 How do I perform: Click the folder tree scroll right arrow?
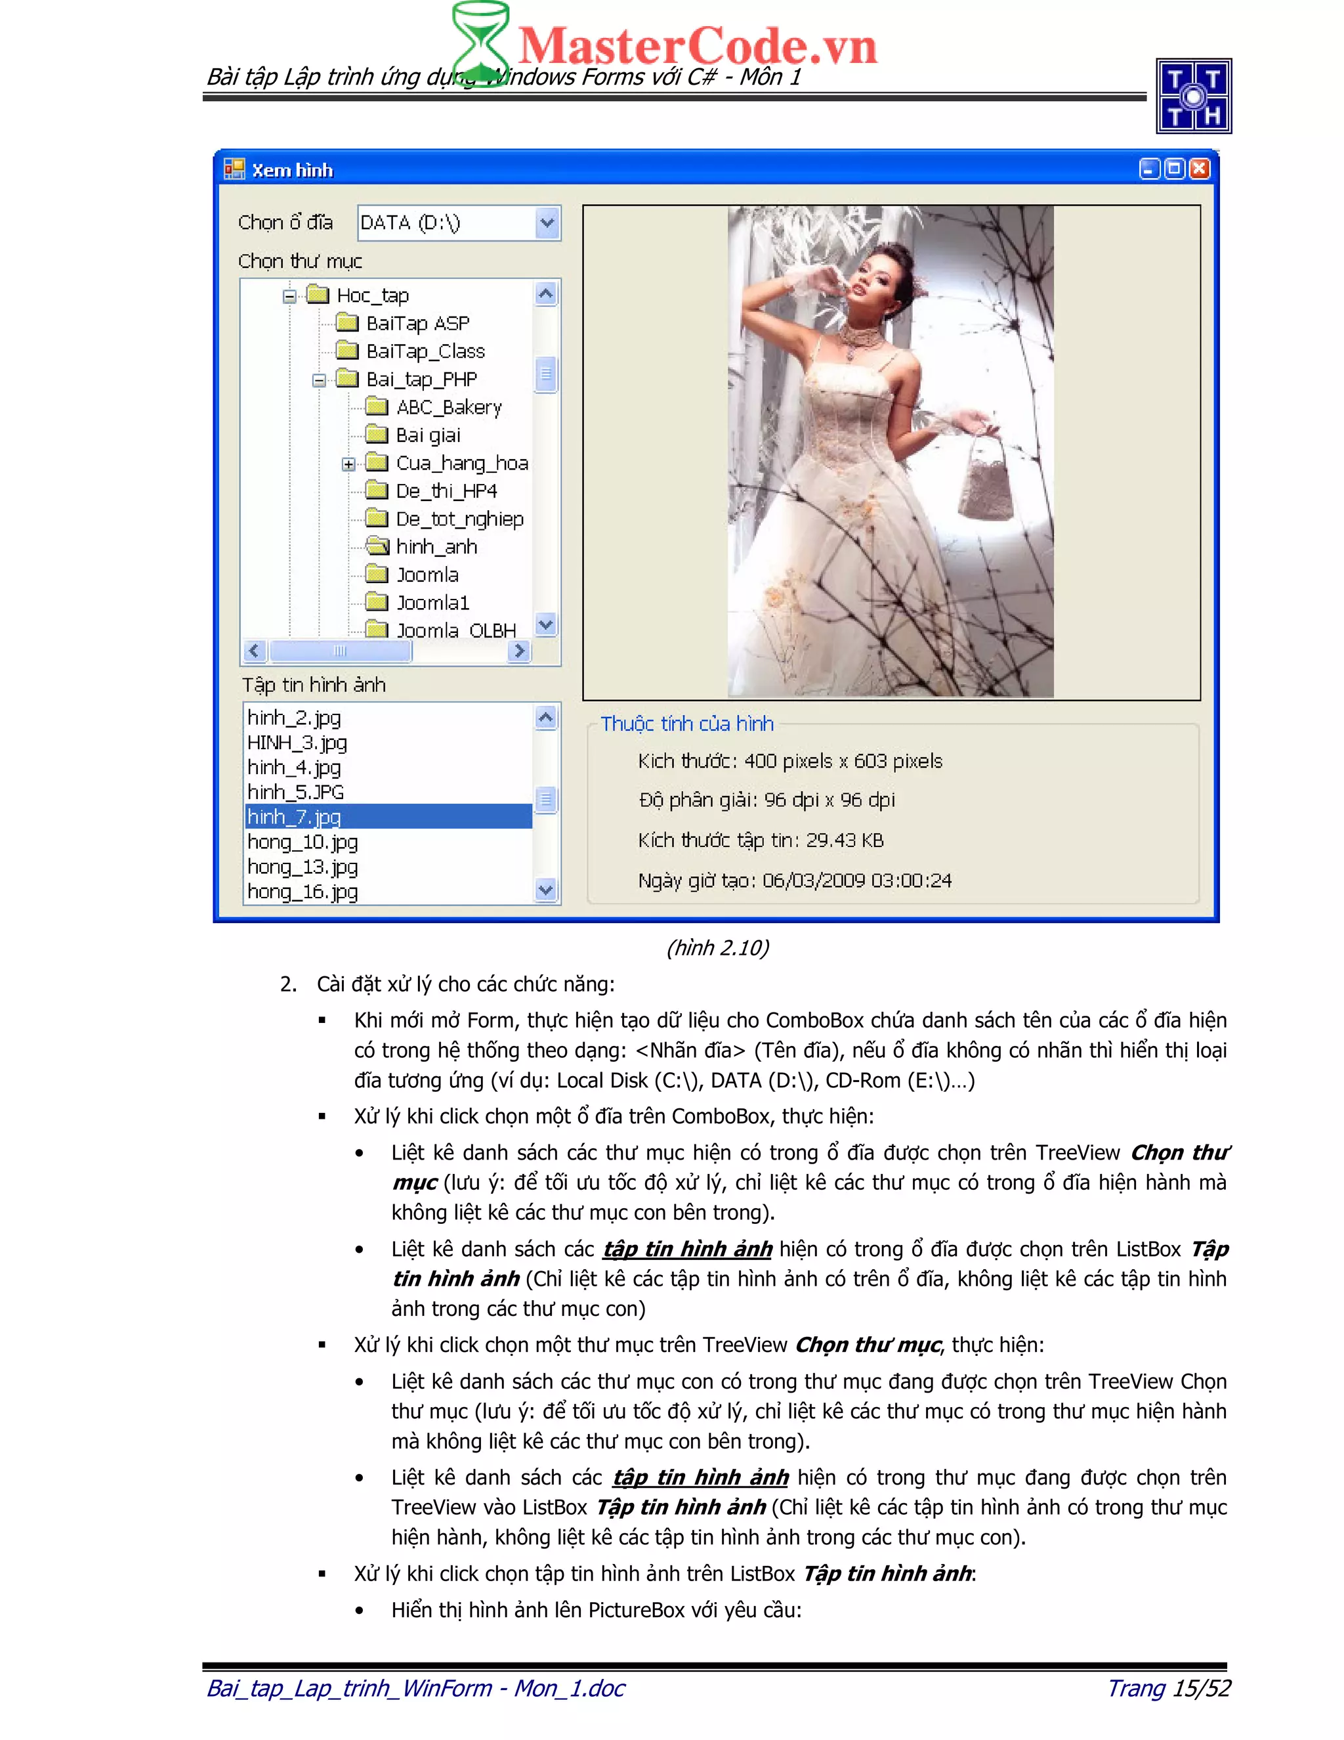click(x=519, y=651)
